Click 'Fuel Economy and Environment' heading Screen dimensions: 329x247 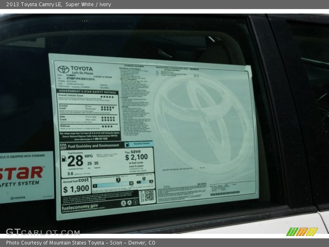(x=93, y=146)
